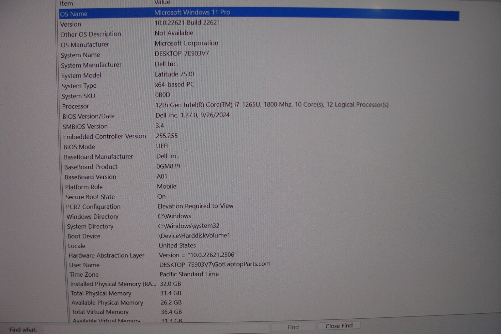The height and width of the screenshot is (334, 501).
Task: Select Embedded Controller Version row
Action: coord(105,137)
